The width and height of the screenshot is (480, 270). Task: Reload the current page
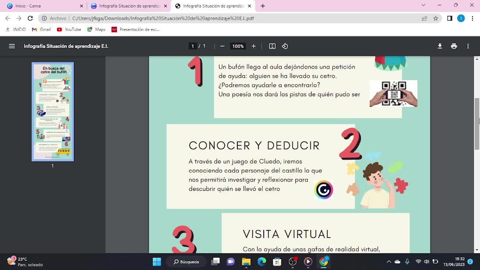point(30,18)
